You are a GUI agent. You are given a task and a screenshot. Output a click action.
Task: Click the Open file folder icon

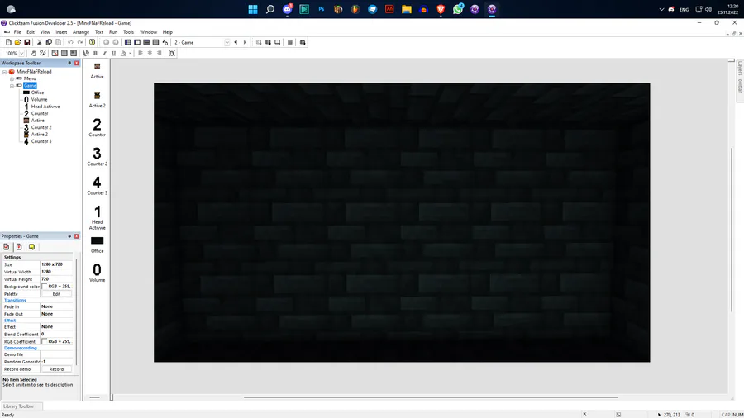click(17, 42)
